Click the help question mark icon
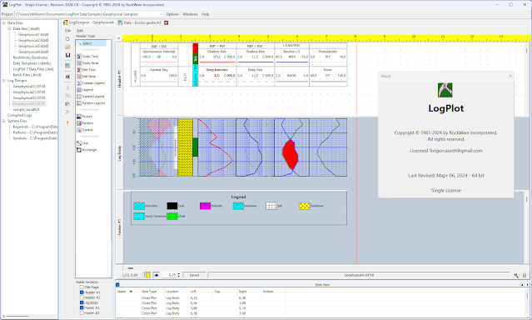The width and height of the screenshot is (532, 320). (x=67, y=123)
